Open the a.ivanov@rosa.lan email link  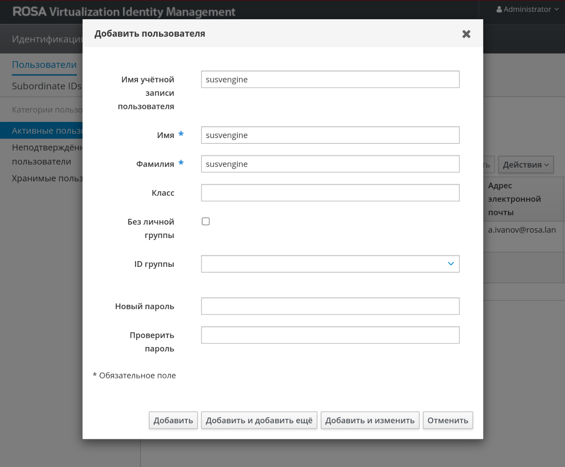(521, 230)
